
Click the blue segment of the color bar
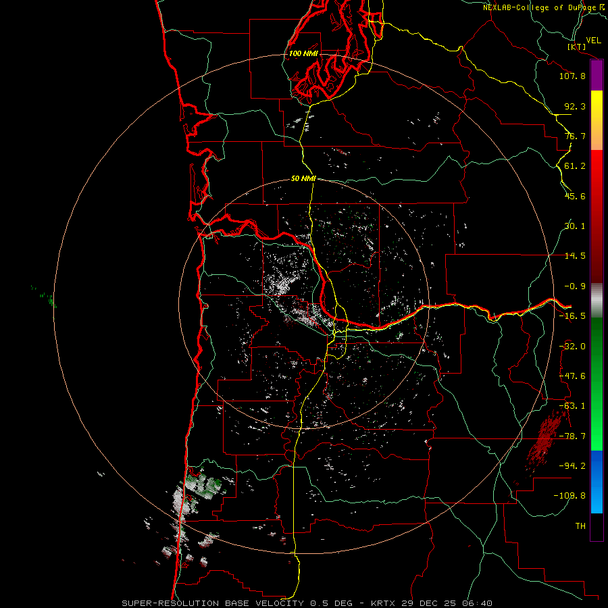[x=597, y=482]
